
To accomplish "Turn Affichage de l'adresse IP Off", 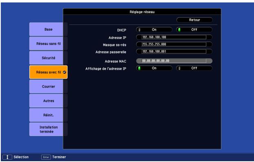I will point(194,68).
